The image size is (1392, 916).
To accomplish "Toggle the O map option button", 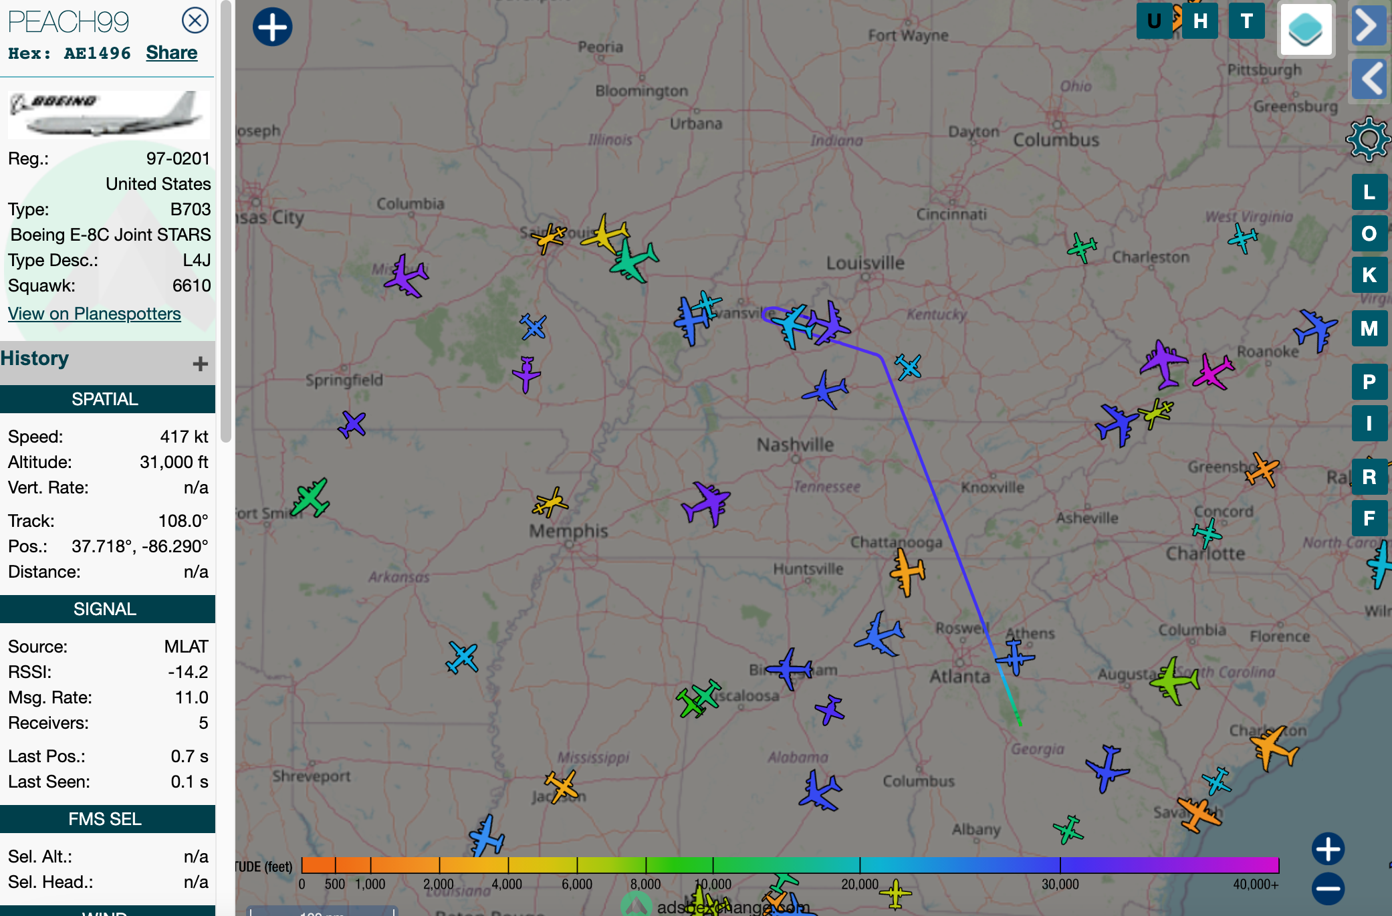I will click(x=1369, y=233).
